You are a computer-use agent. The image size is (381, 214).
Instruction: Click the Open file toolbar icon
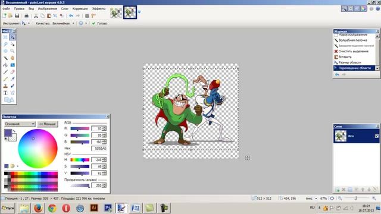[x=11, y=16]
